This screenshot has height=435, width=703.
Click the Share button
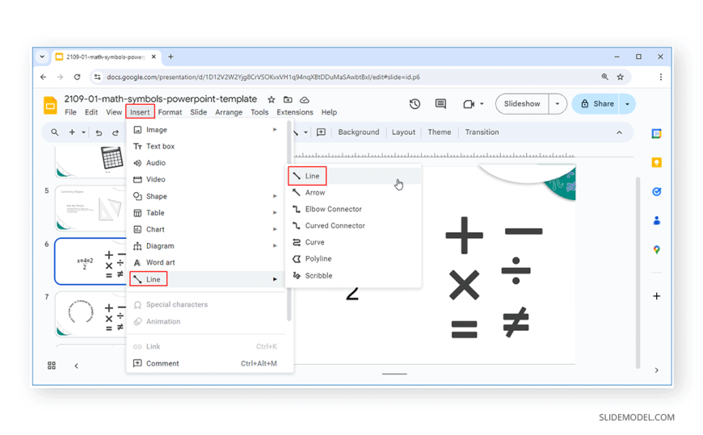coord(596,104)
